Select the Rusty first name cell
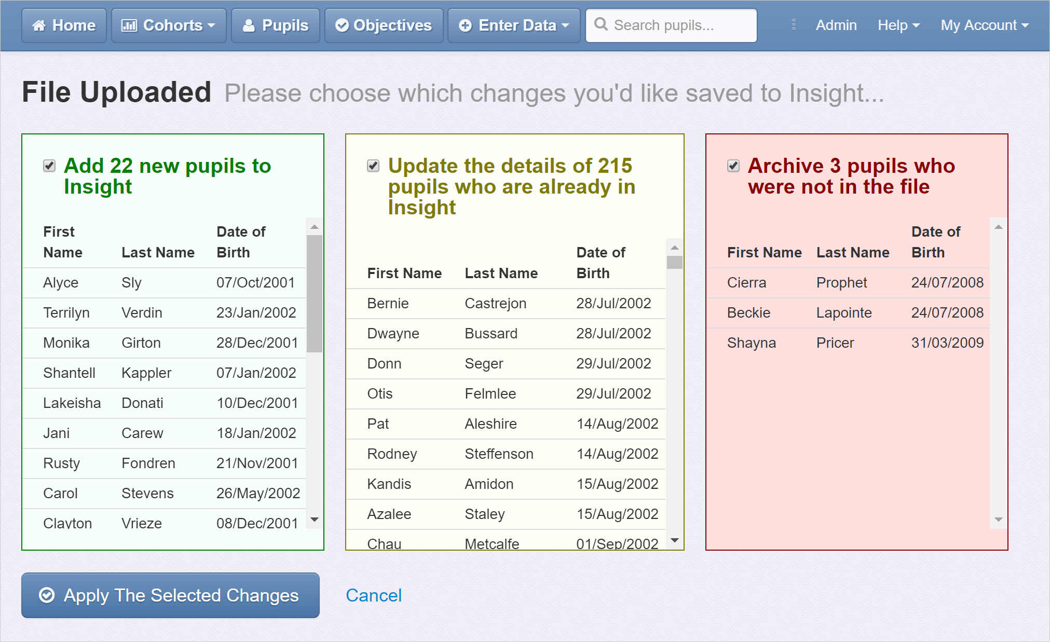 coord(61,463)
